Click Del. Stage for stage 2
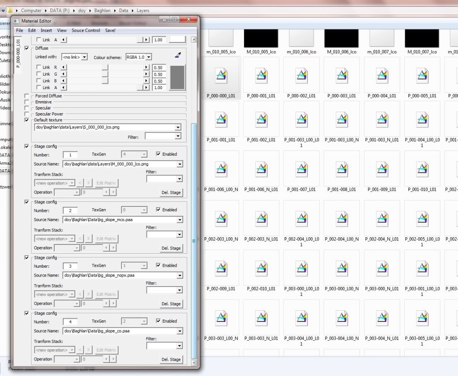Image resolution: width=458 pixels, height=376 pixels. [x=171, y=248]
